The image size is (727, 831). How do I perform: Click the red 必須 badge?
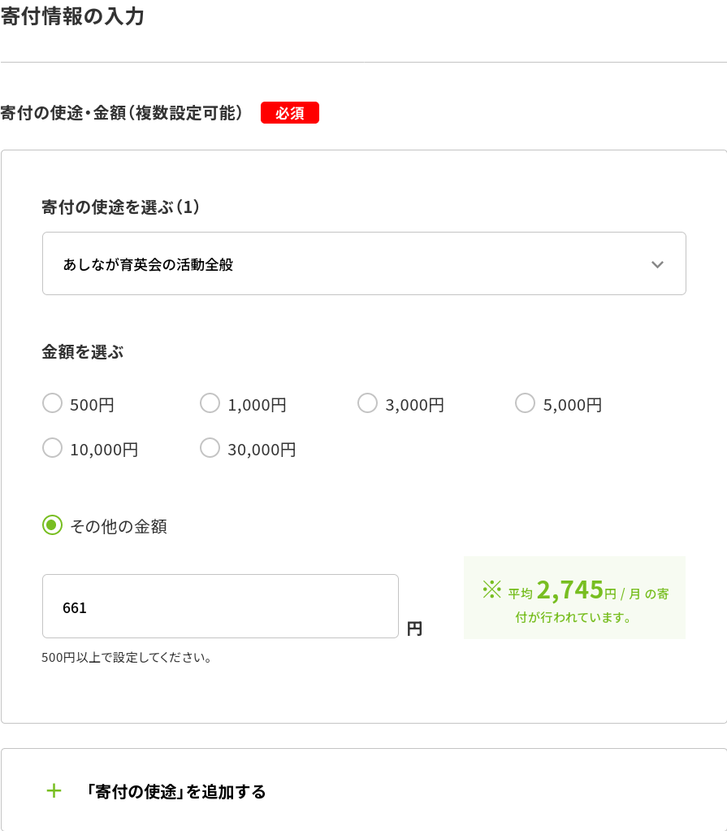point(290,113)
